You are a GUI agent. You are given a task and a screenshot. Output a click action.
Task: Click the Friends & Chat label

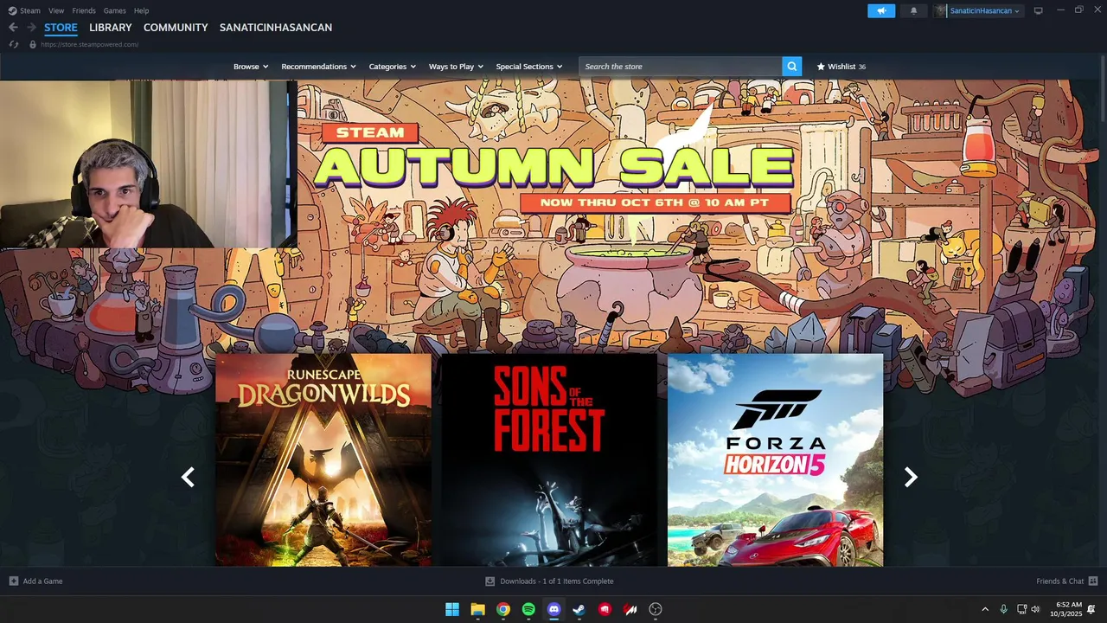pyautogui.click(x=1060, y=581)
